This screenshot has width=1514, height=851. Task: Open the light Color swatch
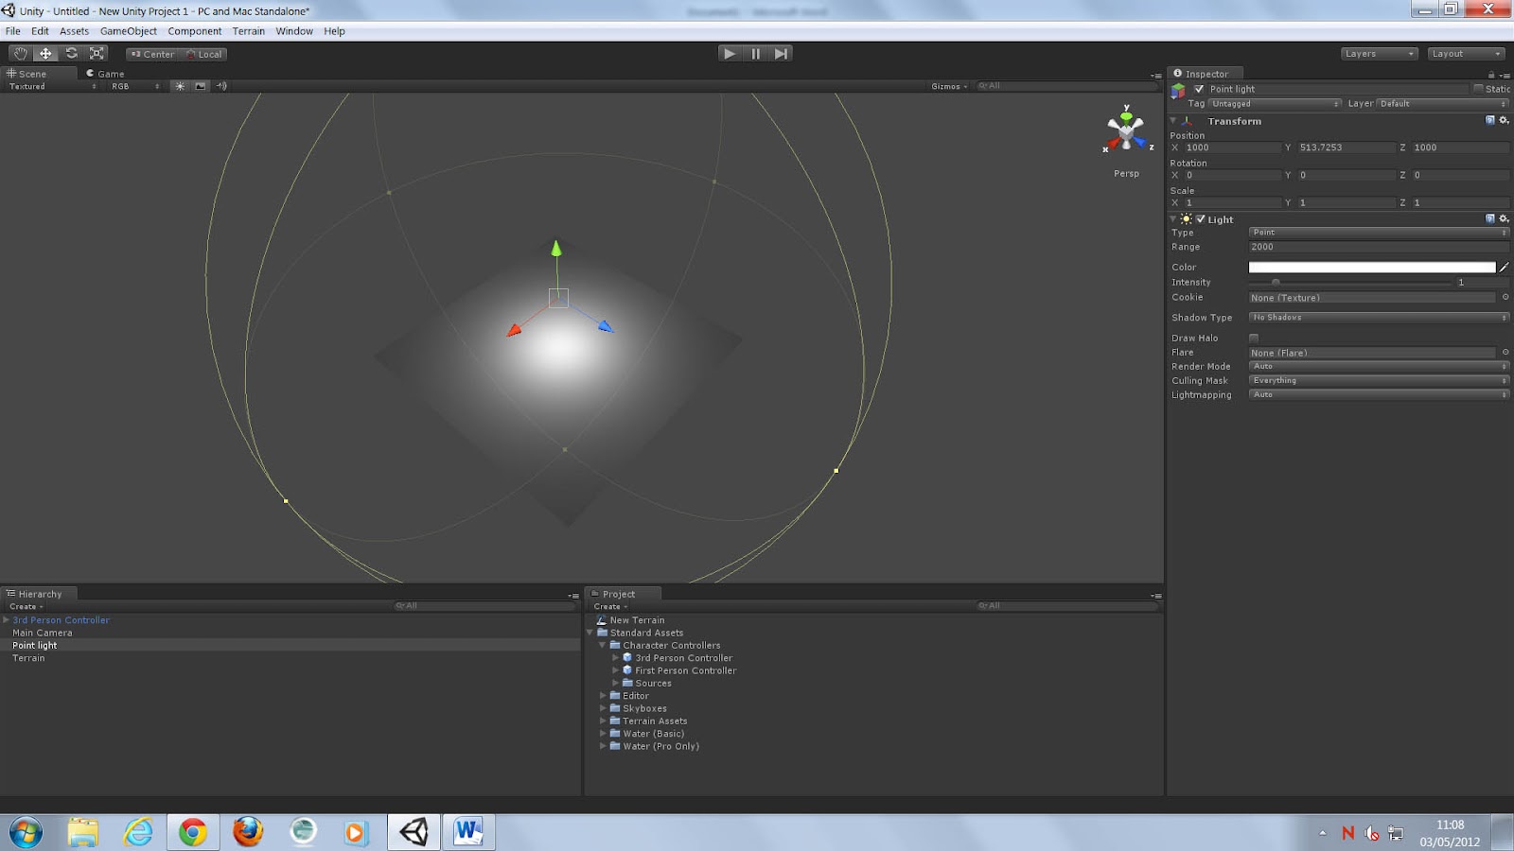pyautogui.click(x=1372, y=267)
